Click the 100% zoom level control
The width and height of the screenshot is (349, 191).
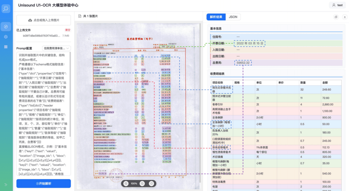(134, 183)
